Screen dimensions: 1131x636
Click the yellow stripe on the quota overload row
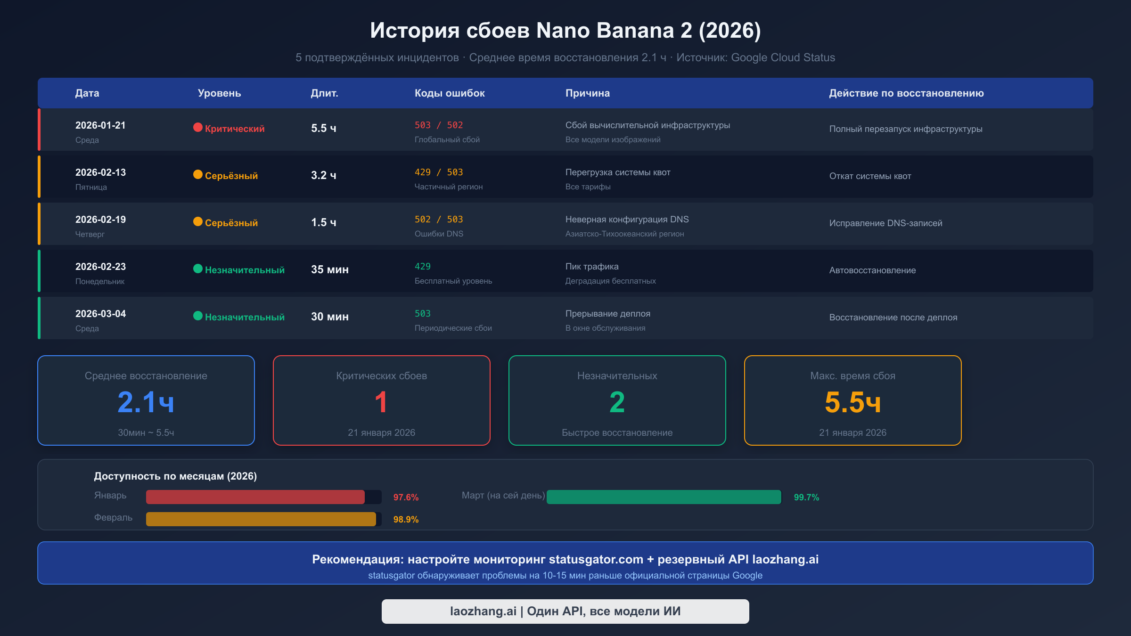coord(40,176)
